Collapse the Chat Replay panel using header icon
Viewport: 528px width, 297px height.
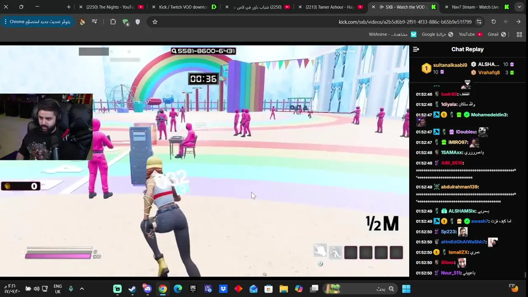point(416,49)
